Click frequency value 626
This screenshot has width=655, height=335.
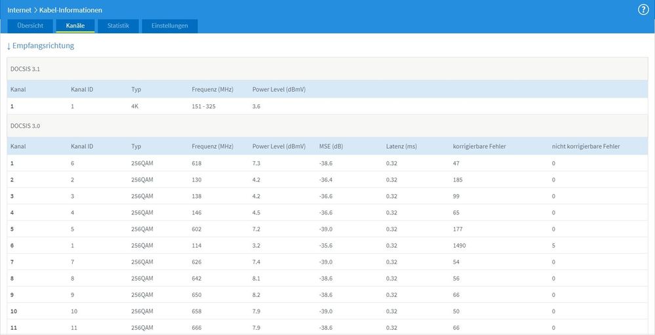tap(196, 262)
